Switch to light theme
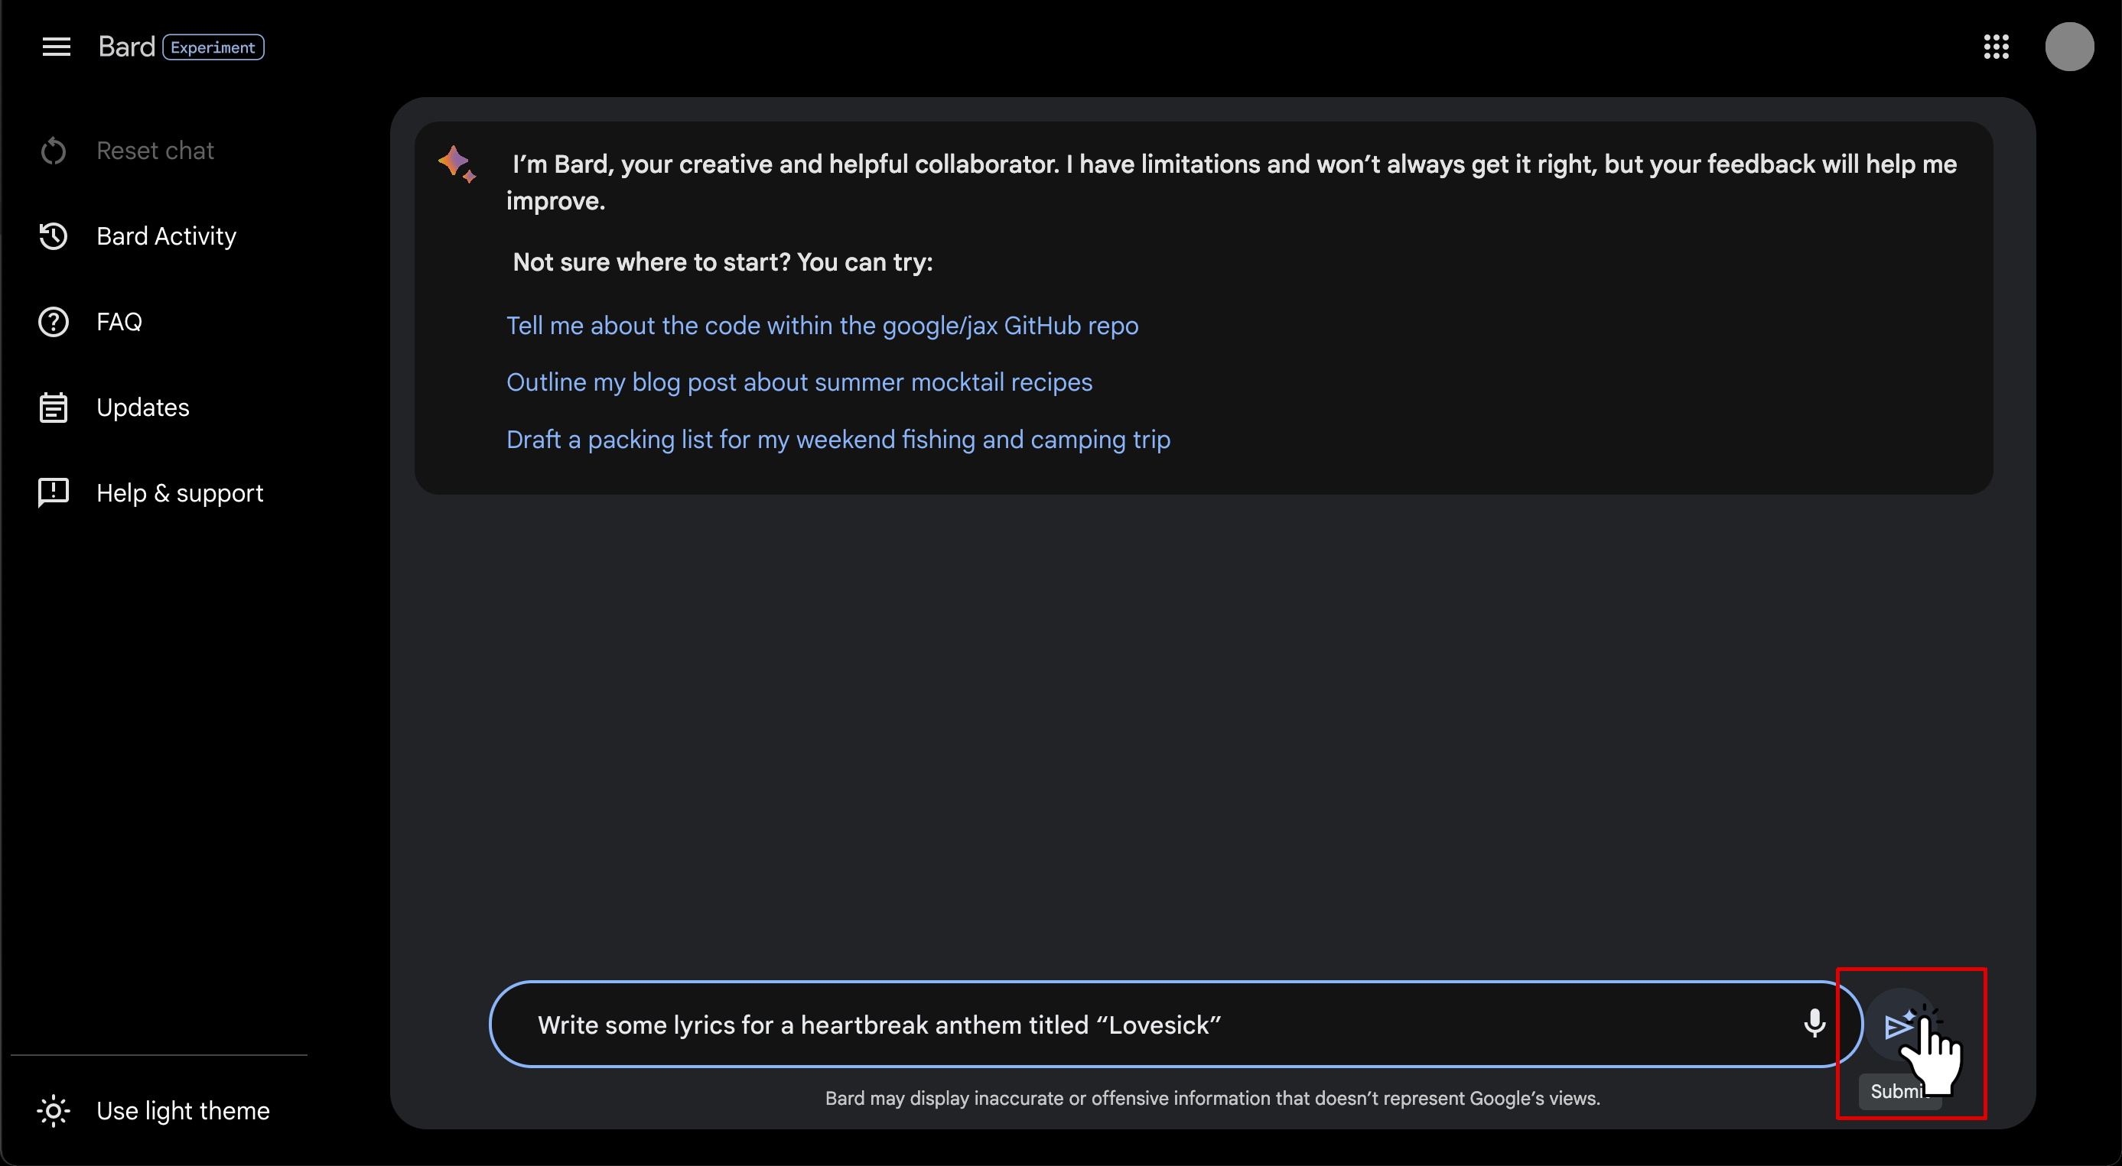 153,1110
